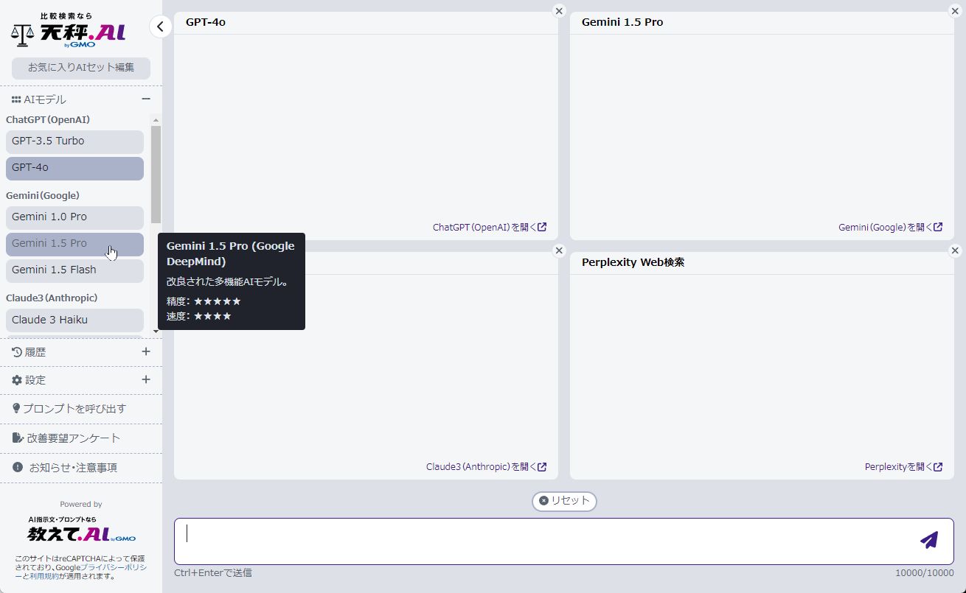
Task: Close the GPT-4o panel
Action: coord(559,11)
